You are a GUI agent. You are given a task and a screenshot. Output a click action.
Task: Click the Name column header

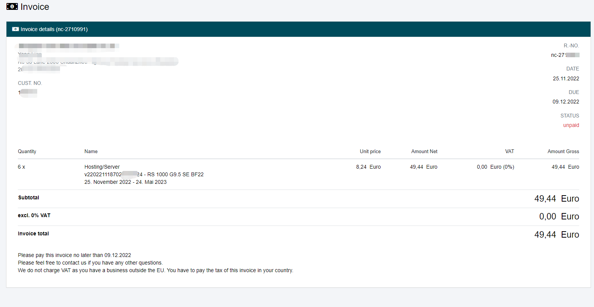pyautogui.click(x=91, y=151)
